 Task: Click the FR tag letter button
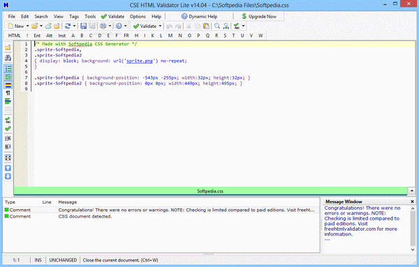click(x=126, y=36)
